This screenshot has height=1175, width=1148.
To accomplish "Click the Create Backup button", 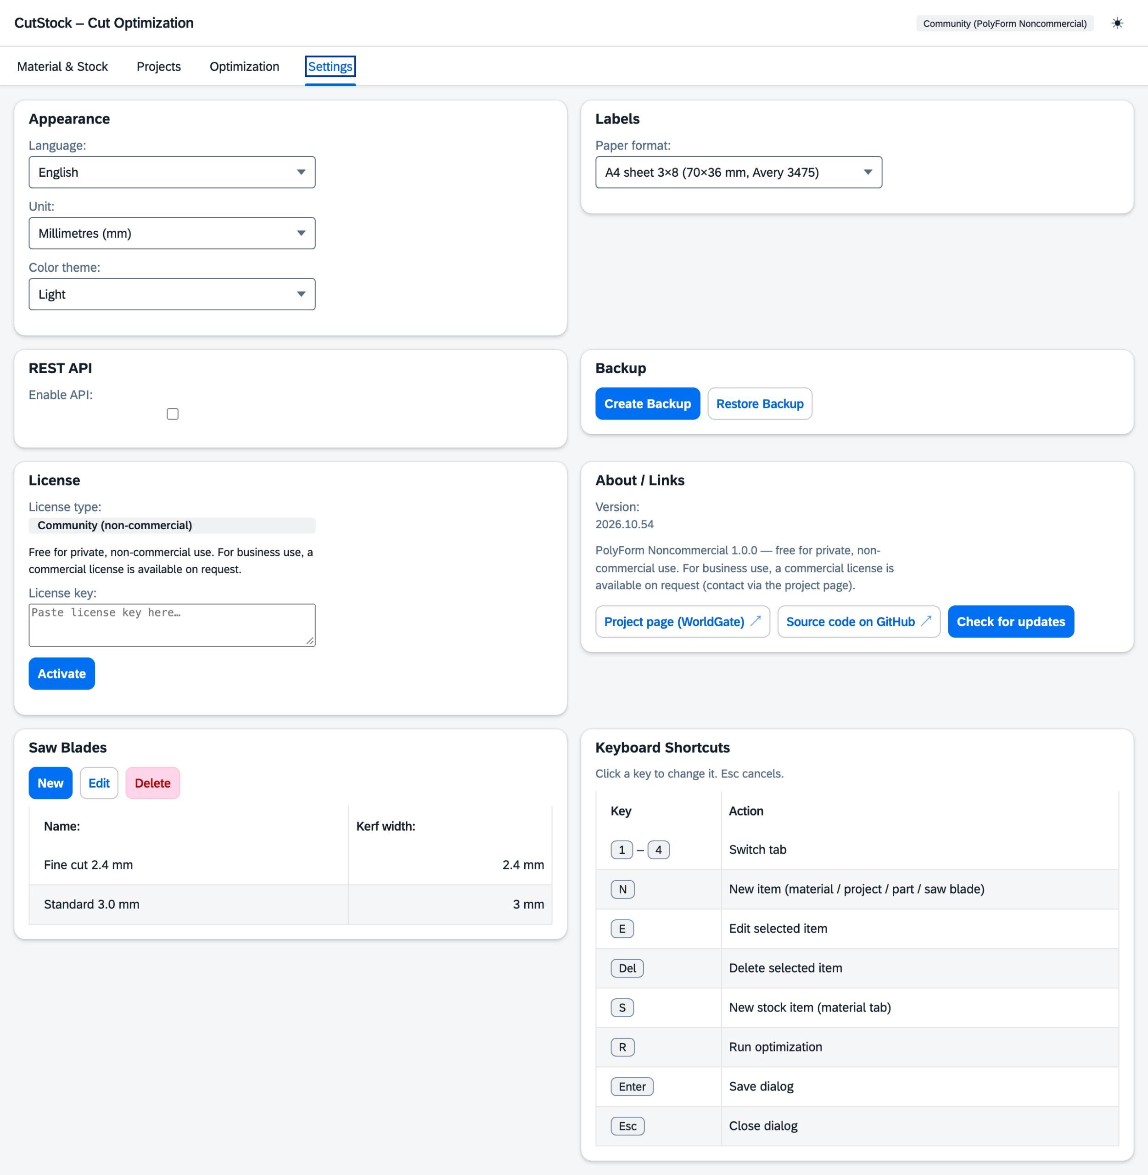I will 648,403.
